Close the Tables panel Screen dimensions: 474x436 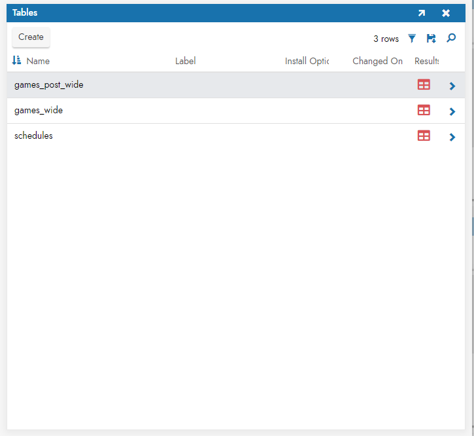[x=446, y=13]
